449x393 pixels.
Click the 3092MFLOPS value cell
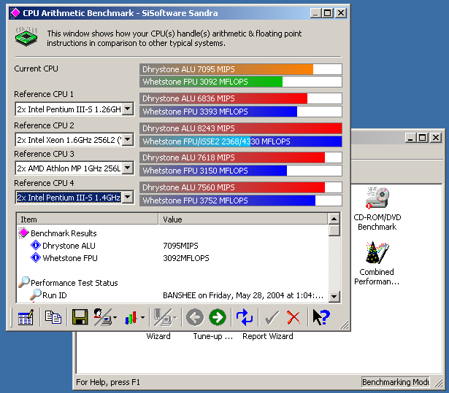[186, 258]
